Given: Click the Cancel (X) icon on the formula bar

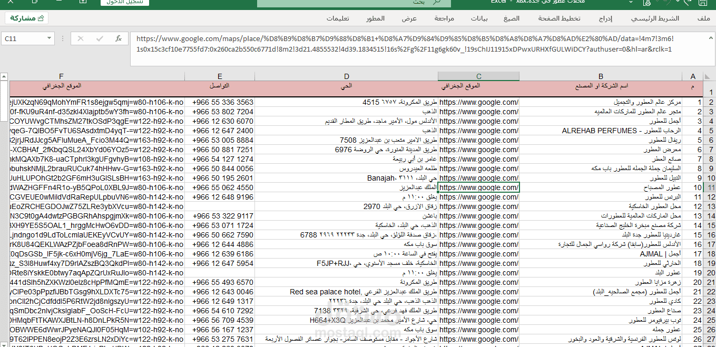Looking at the screenshot, I should [x=81, y=38].
